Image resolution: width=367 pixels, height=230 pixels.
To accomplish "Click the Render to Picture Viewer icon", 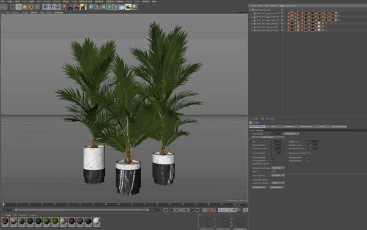I will (x=77, y=7).
